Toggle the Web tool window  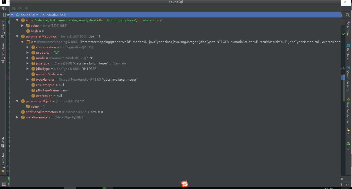pos(3,141)
